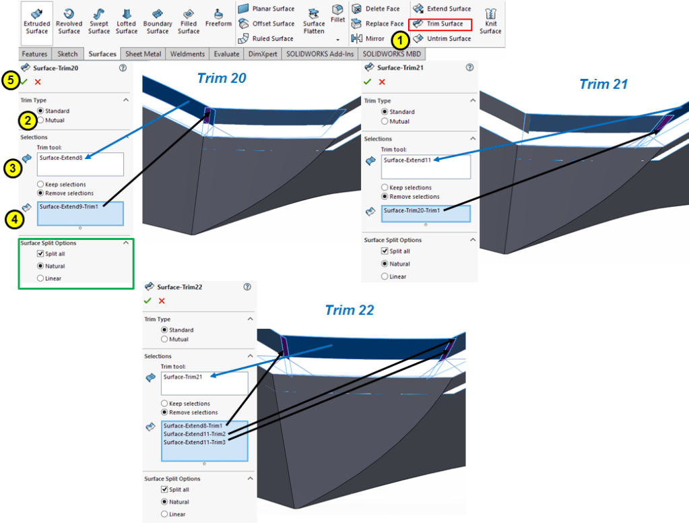Activate the Swept Surface tool
The width and height of the screenshot is (689, 523).
pos(98,21)
